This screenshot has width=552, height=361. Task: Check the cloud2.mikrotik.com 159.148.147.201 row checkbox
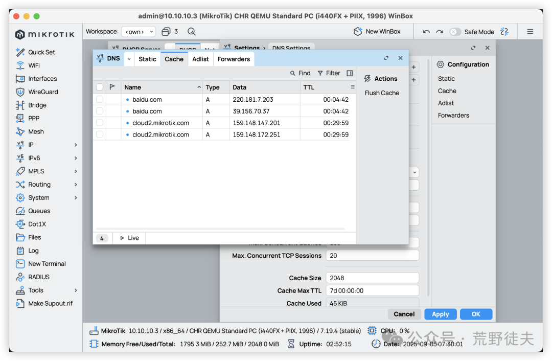(100, 123)
